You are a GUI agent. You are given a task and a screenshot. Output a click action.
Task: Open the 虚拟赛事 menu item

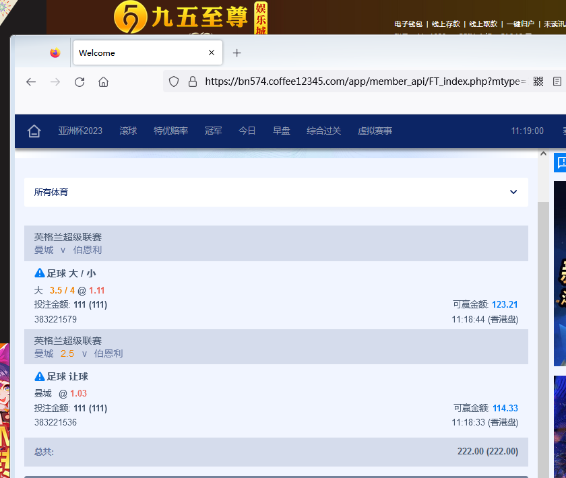[375, 131]
